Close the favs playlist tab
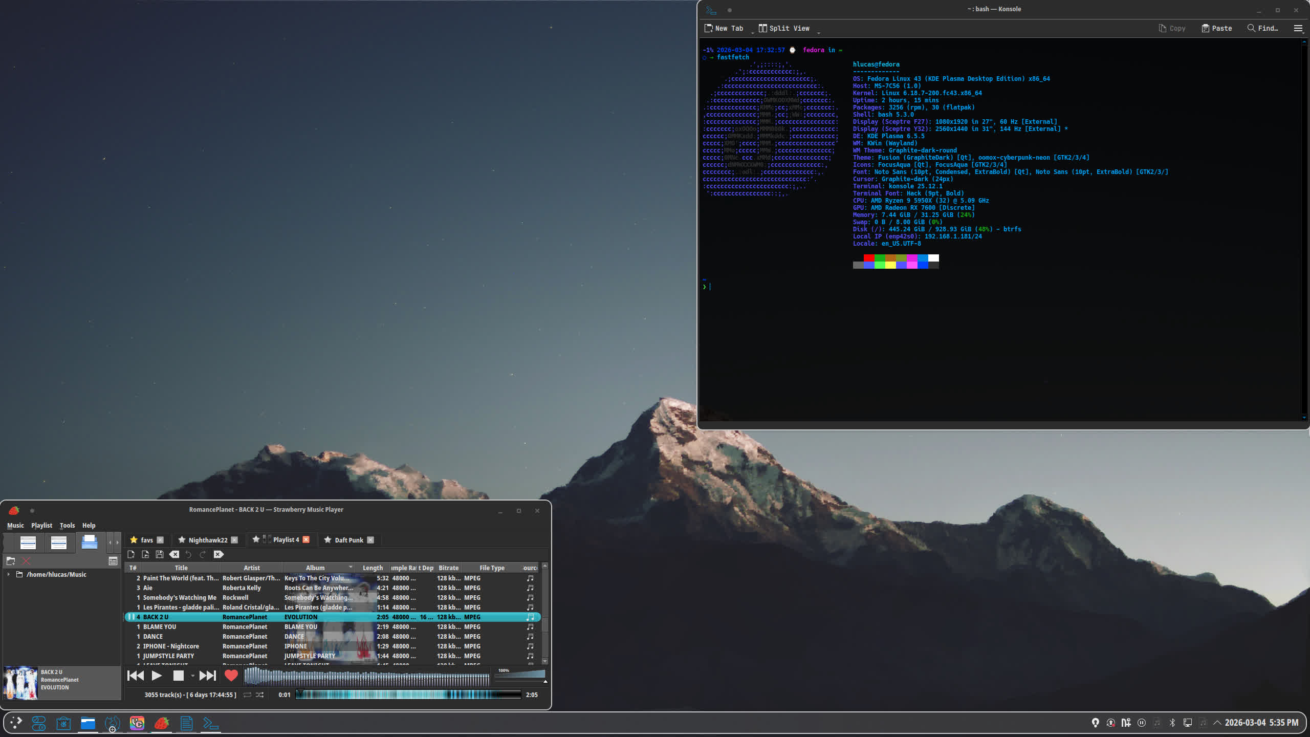Viewport: 1310px width, 737px height. click(x=160, y=540)
